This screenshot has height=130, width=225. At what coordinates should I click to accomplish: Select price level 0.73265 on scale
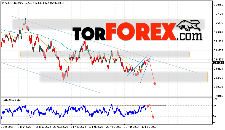tap(218, 32)
